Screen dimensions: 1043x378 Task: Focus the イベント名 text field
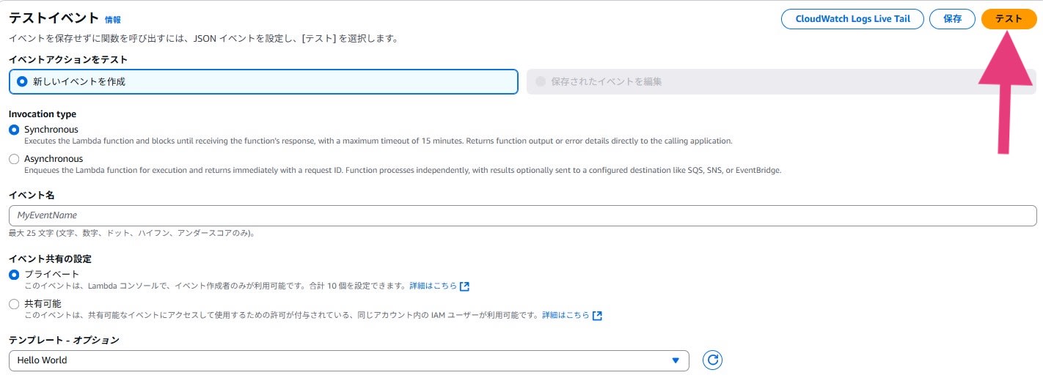tap(522, 215)
